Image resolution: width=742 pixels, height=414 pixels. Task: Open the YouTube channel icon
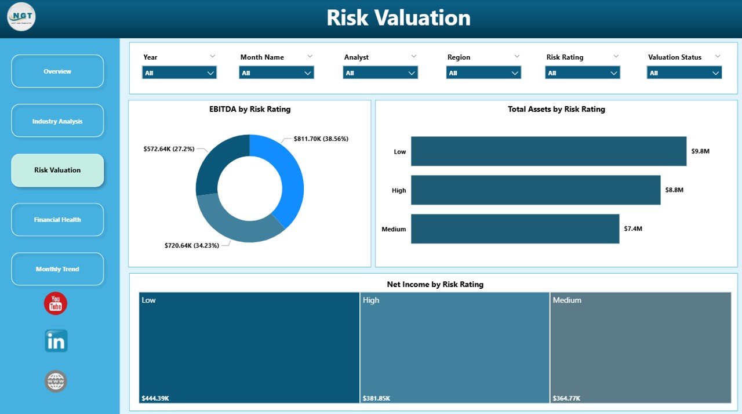click(x=55, y=303)
